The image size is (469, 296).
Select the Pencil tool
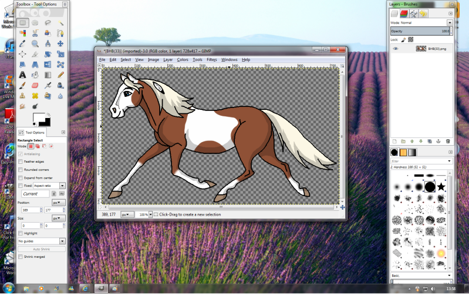click(60, 75)
